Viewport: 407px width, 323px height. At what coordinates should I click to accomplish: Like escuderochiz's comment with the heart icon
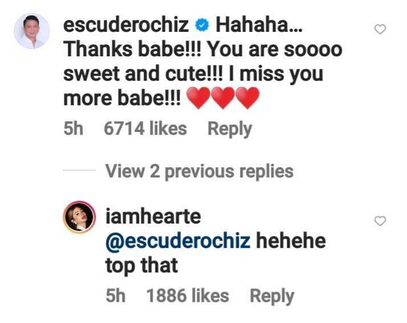point(380,29)
